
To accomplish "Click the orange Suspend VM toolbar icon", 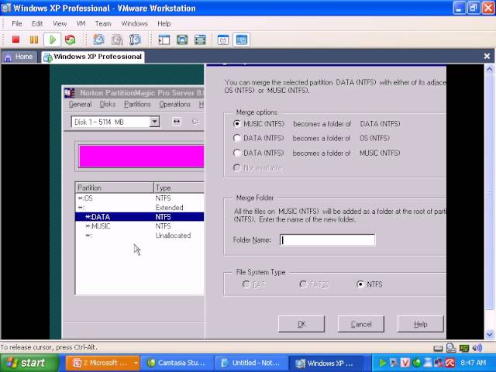I will coord(34,40).
